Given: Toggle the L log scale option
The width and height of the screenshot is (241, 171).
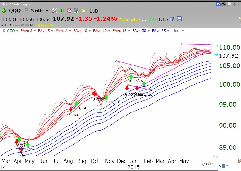Looking at the screenshot, I should pyautogui.click(x=223, y=166).
